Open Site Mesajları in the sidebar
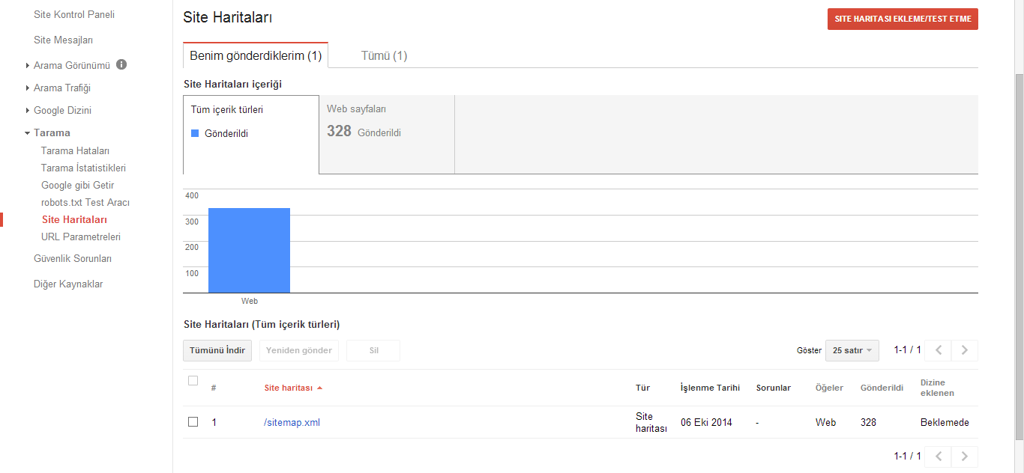The height and width of the screenshot is (473, 1024). click(x=63, y=40)
